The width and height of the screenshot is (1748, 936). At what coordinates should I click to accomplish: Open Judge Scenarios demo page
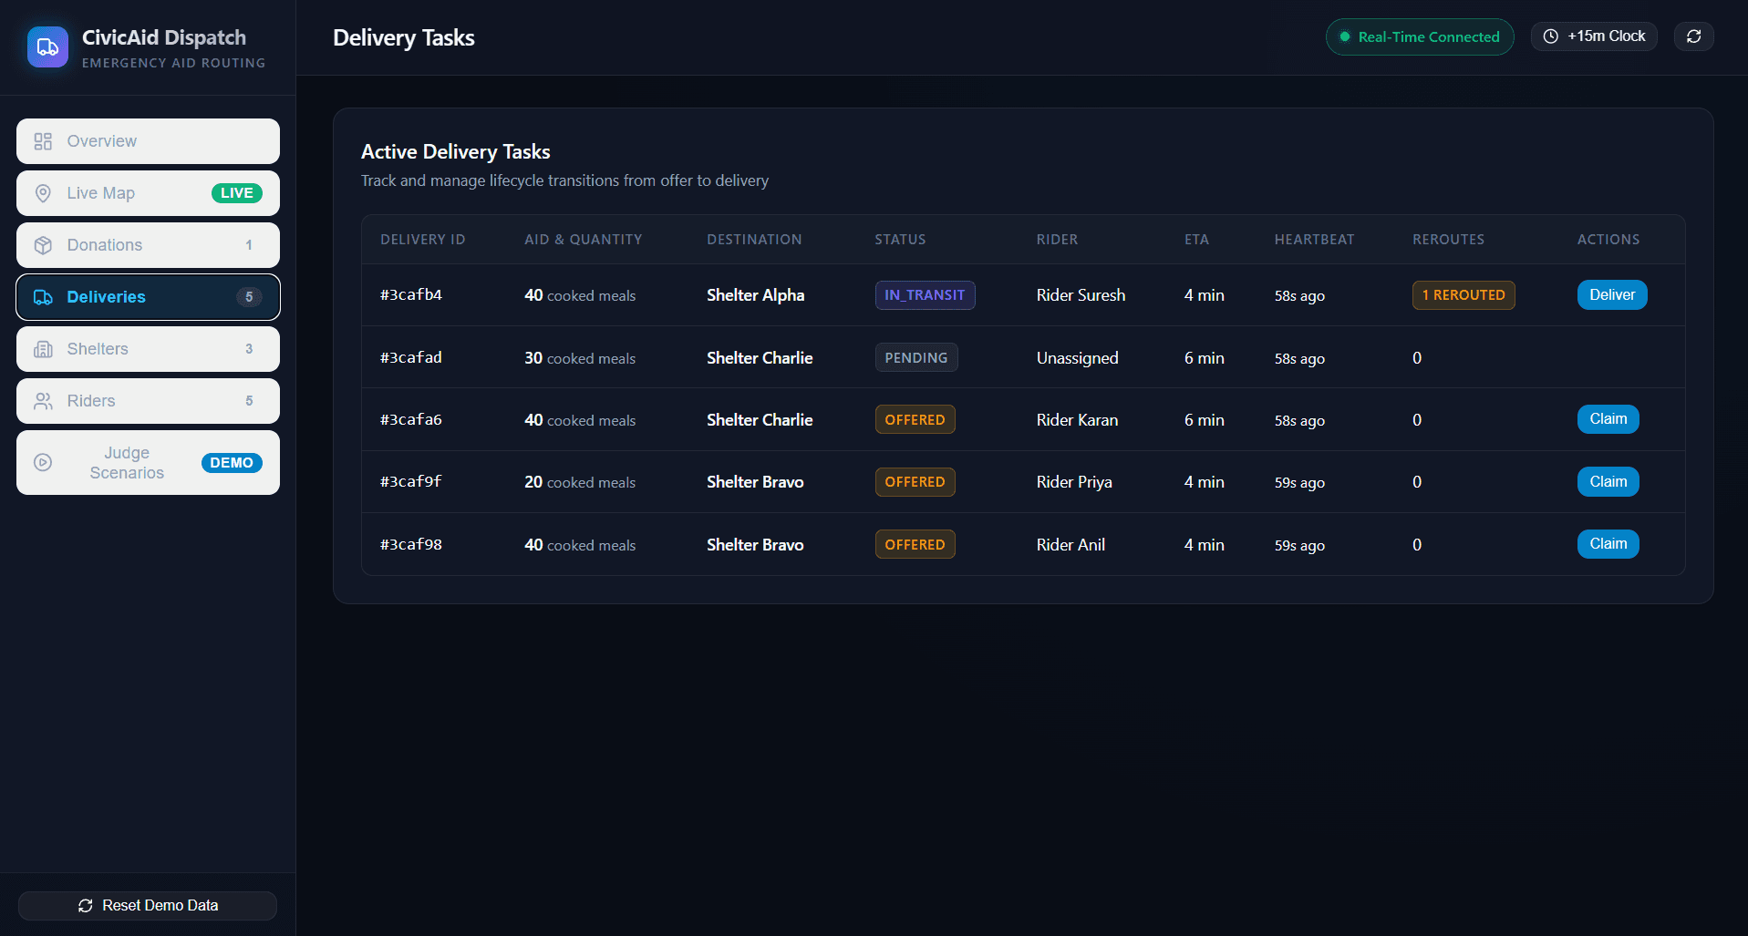point(148,463)
